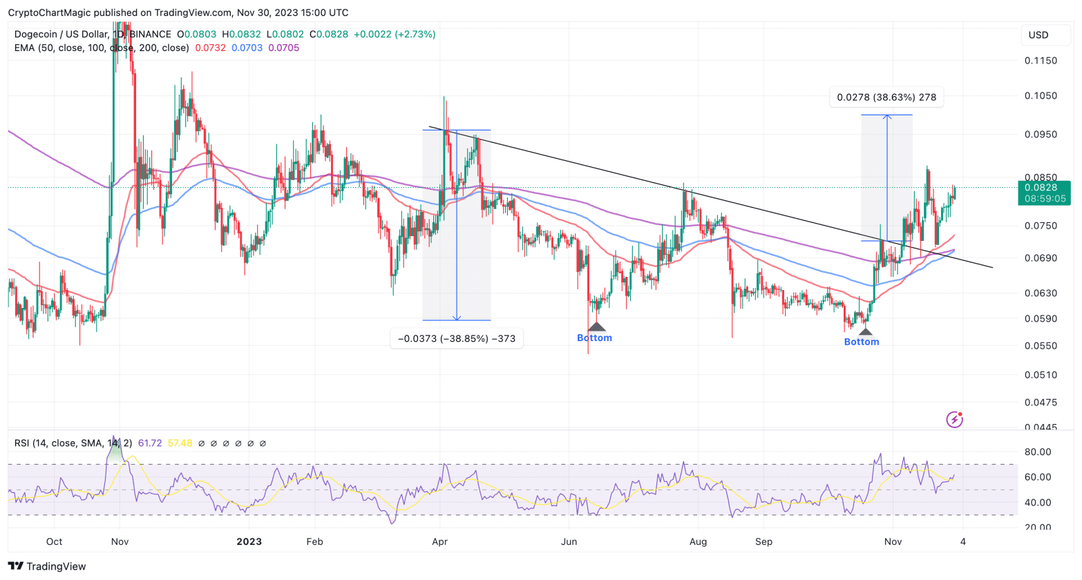Click the Dogecoin / US Dollar symbol title

[61, 34]
